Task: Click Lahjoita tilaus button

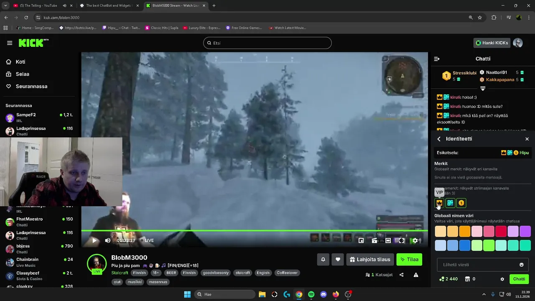Action: [370, 260]
